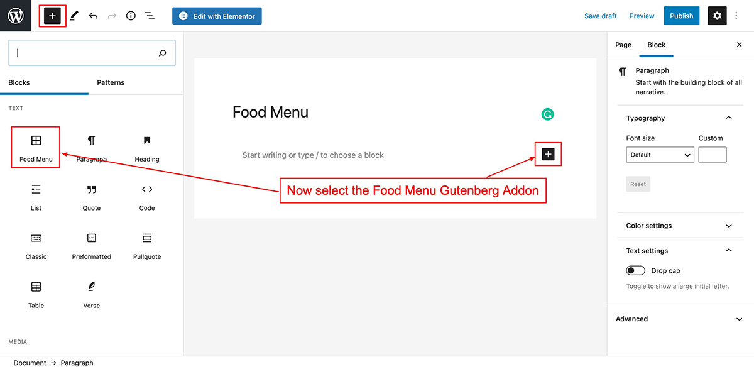
Task: Open the Font size Default dropdown
Action: pos(660,155)
